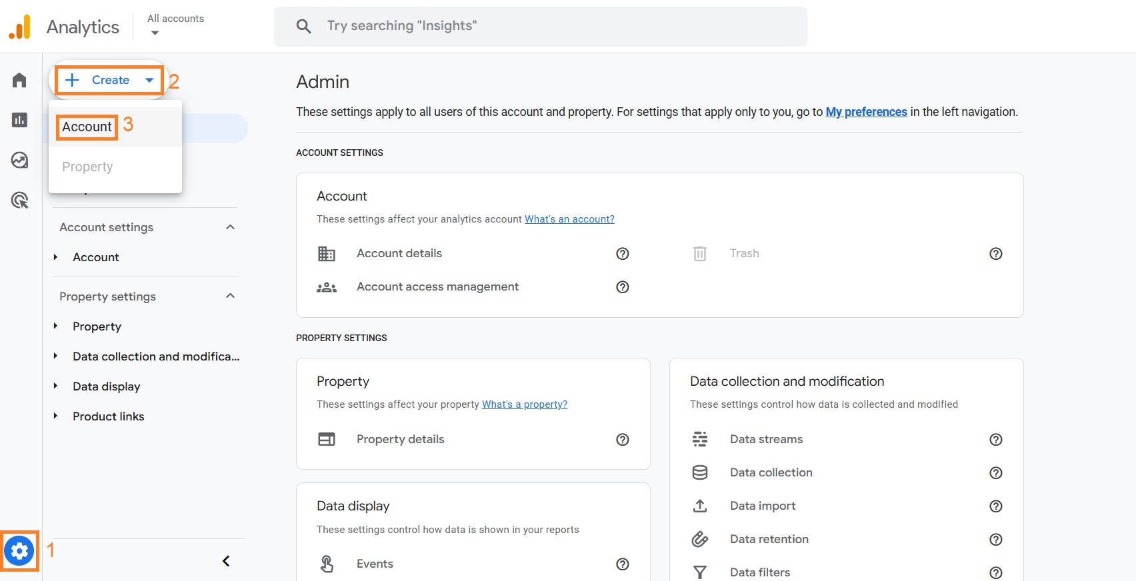Click the Data filters funnel icon
This screenshot has height=581, width=1136.
(x=700, y=572)
